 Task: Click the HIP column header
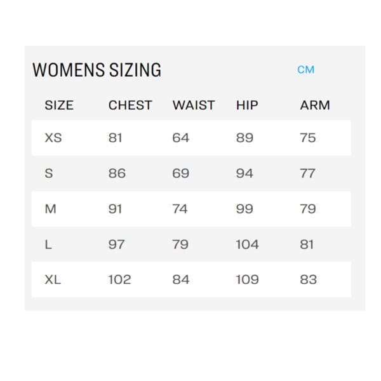click(247, 105)
